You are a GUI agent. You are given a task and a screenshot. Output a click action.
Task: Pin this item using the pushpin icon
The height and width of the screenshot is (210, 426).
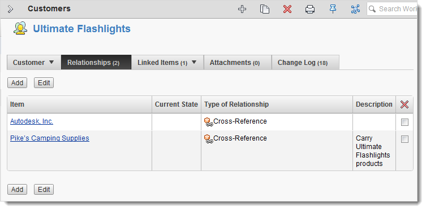333,9
